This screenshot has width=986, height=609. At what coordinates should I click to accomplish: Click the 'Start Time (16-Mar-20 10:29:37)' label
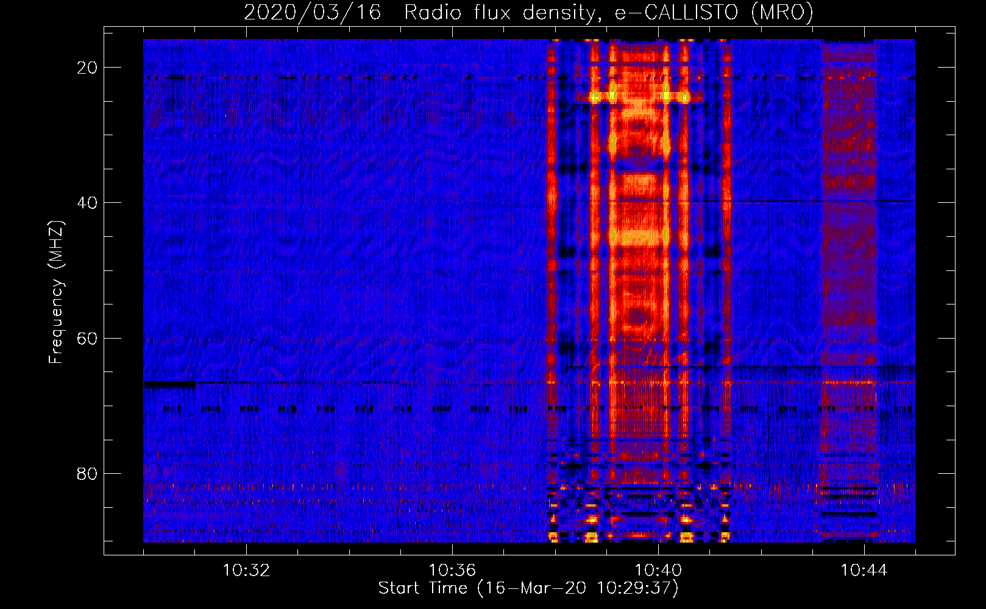(528, 588)
